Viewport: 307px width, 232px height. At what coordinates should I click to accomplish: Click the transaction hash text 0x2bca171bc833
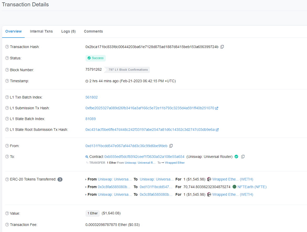[152, 47]
